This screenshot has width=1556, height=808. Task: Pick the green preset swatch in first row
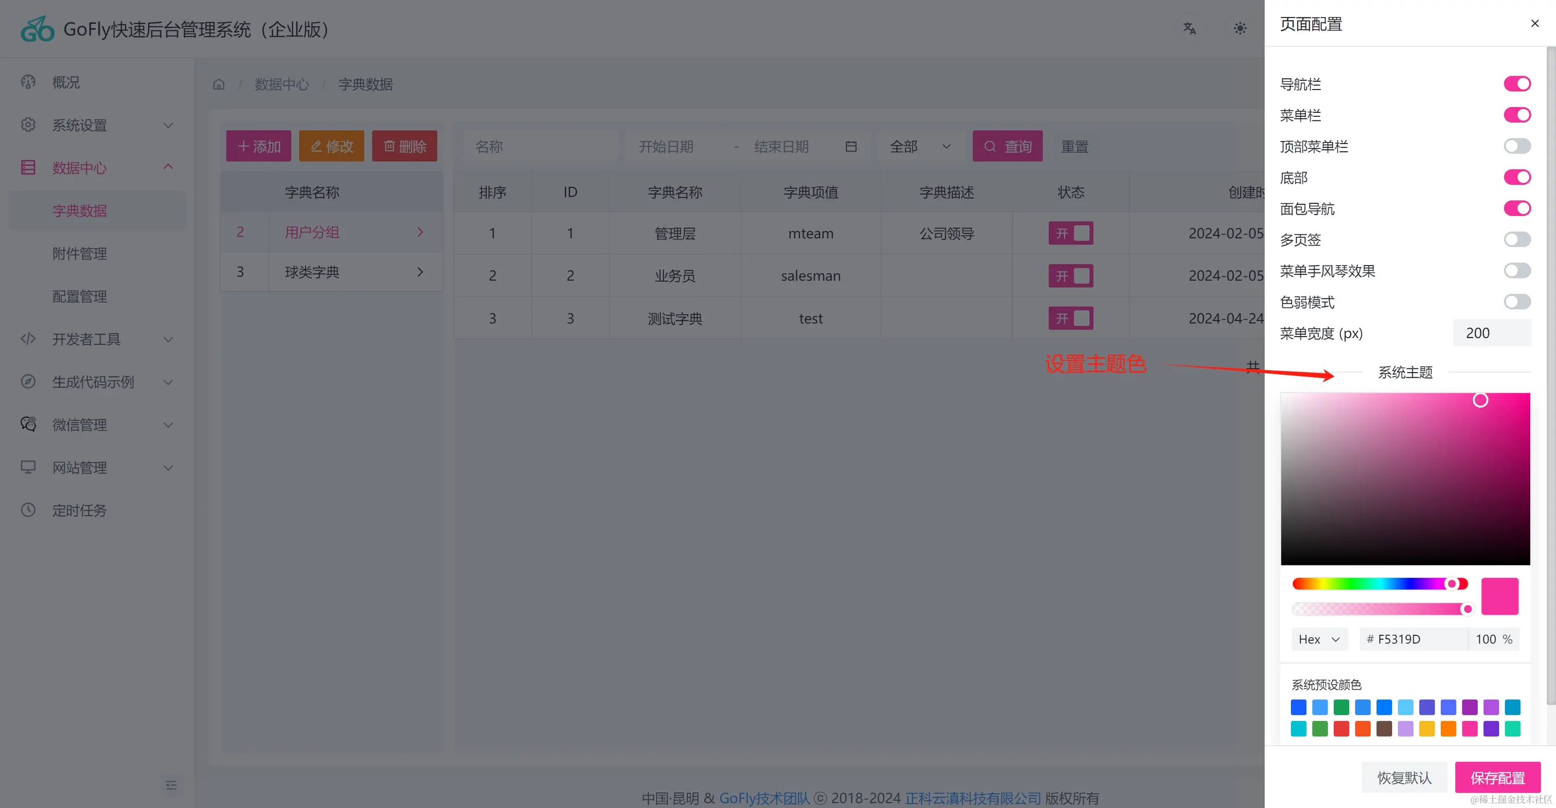click(x=1341, y=707)
